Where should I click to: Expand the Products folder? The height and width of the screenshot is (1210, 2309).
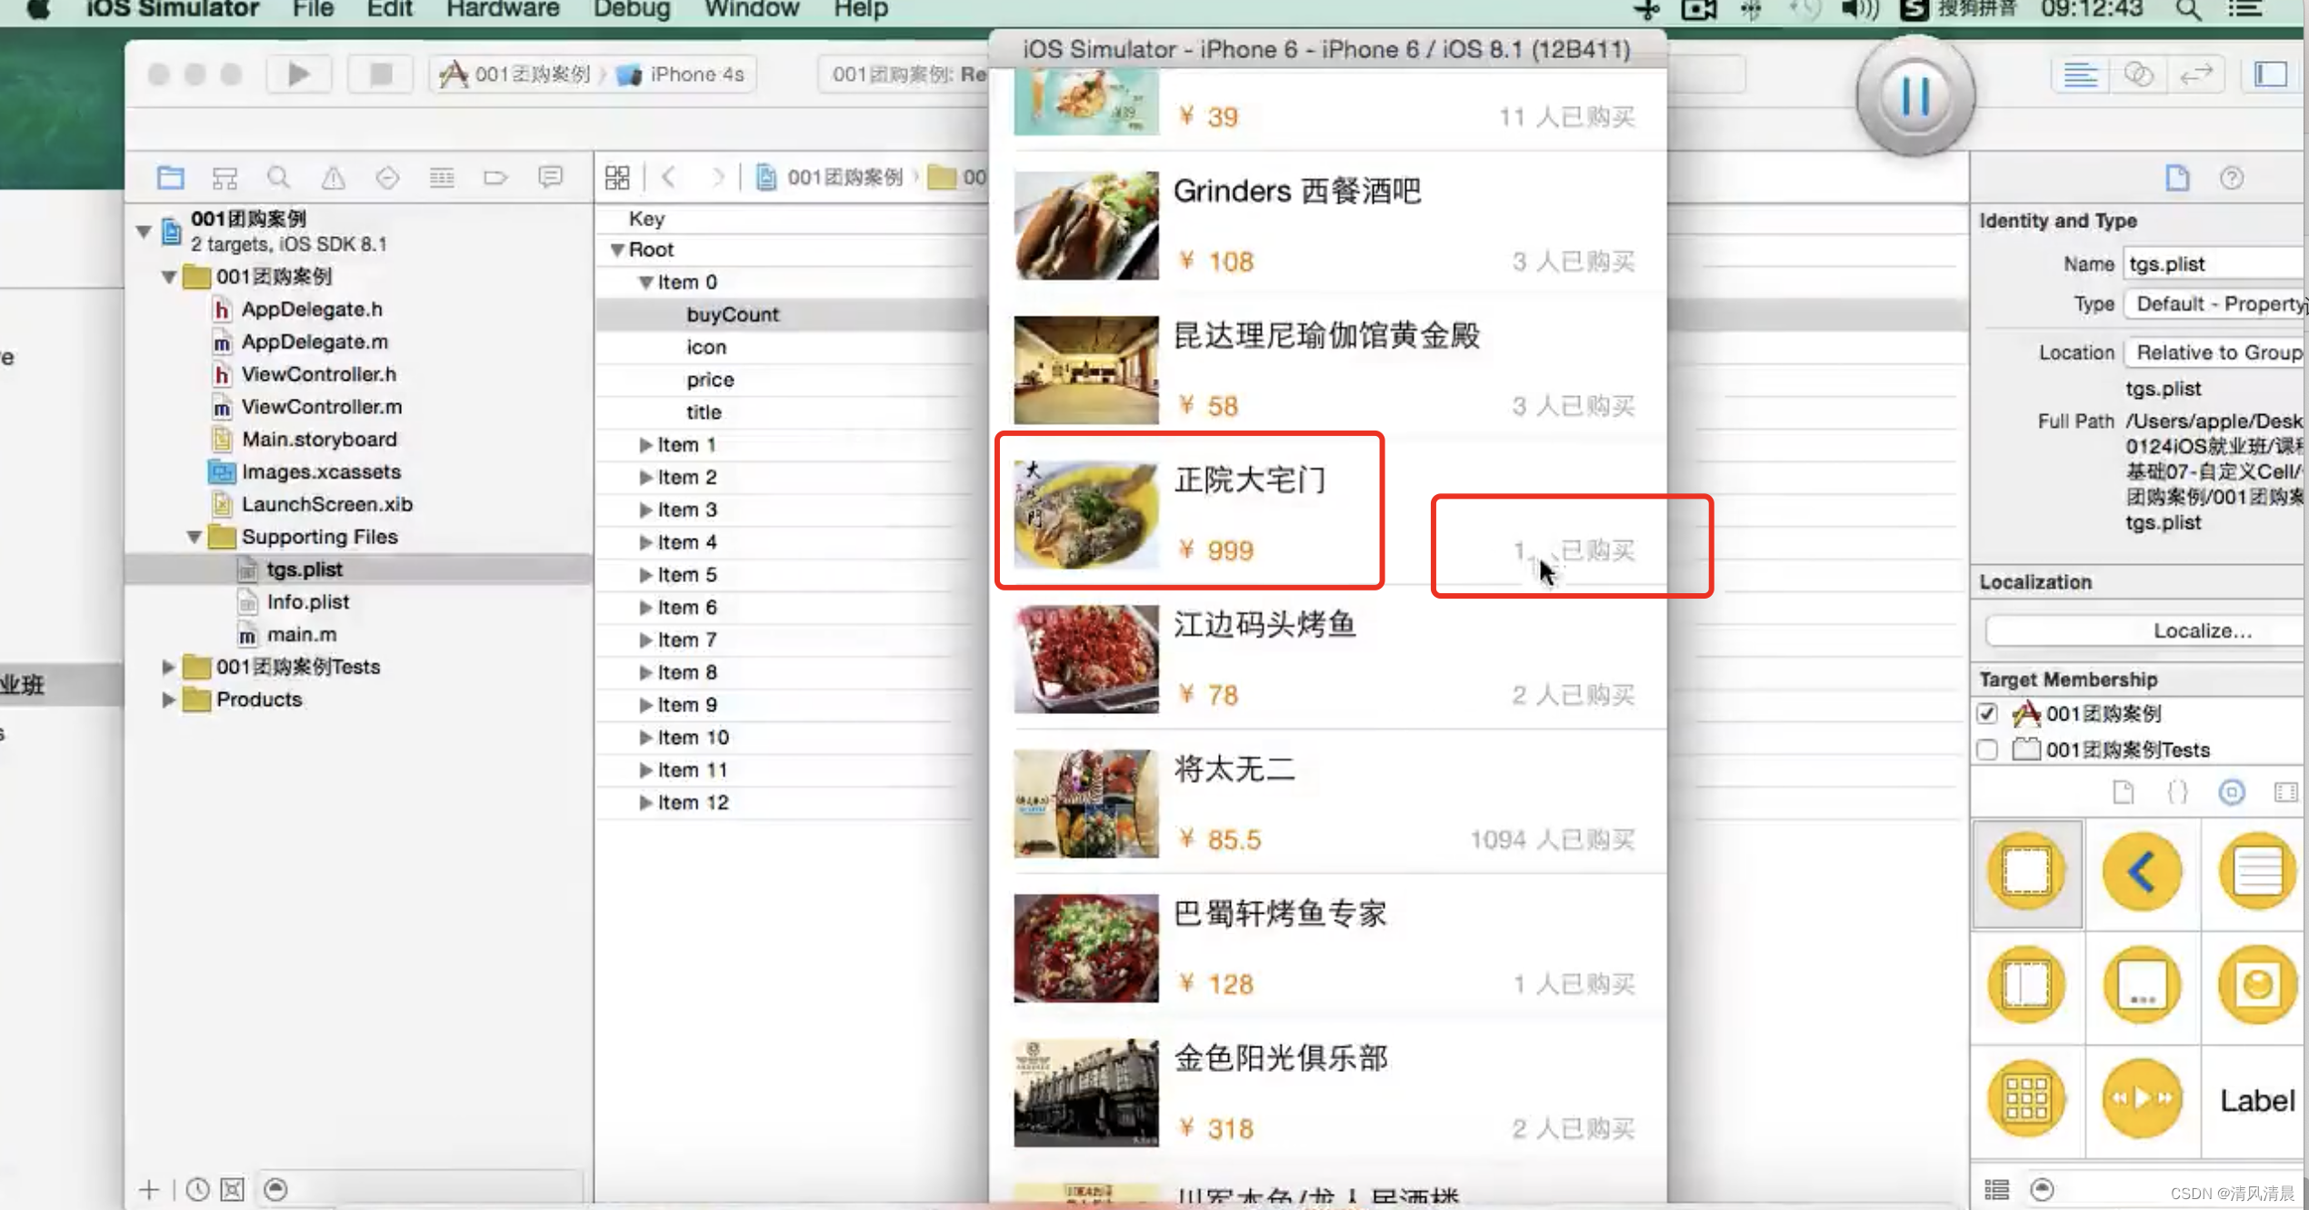click(168, 699)
